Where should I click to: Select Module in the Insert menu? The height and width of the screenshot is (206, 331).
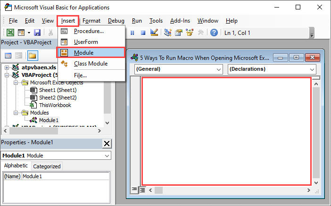coord(91,52)
